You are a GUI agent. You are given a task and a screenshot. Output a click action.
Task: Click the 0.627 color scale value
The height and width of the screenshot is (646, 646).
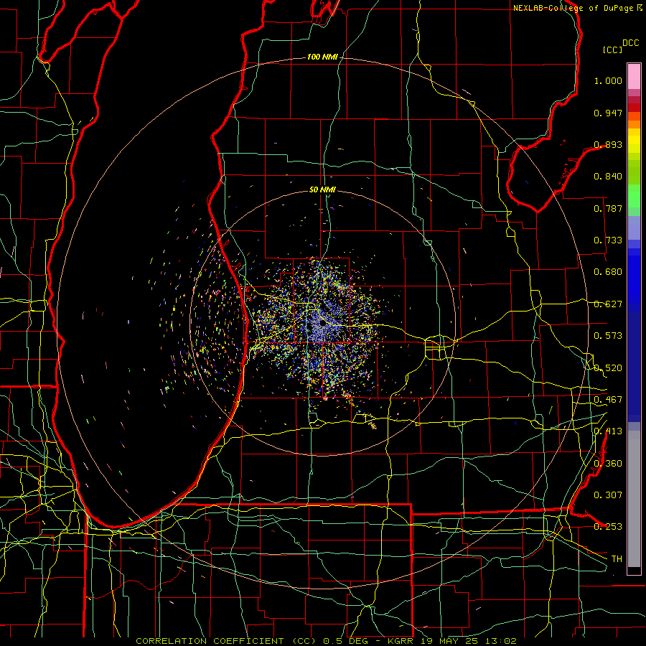[608, 304]
